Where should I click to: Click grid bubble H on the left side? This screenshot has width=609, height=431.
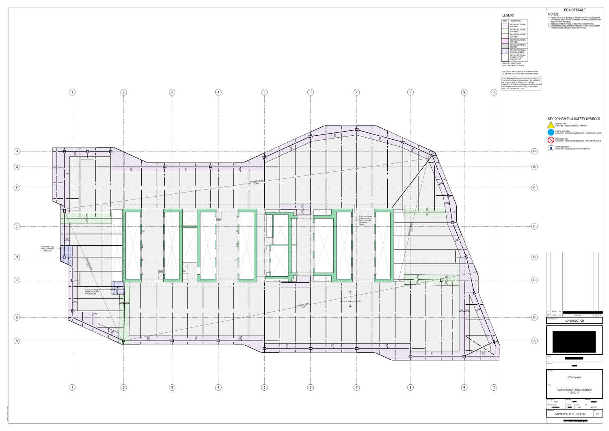17,151
